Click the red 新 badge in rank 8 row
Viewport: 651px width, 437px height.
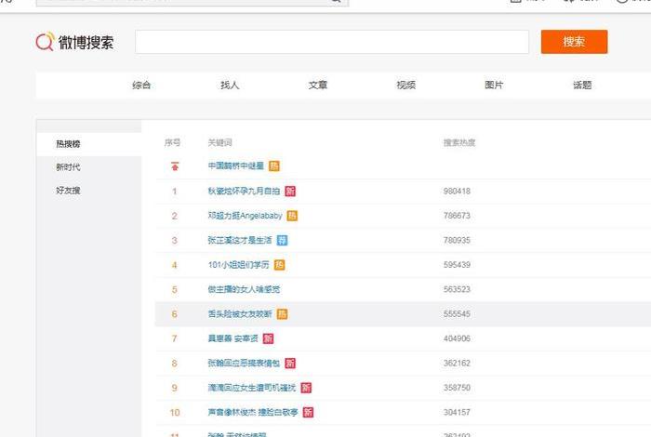pos(290,364)
